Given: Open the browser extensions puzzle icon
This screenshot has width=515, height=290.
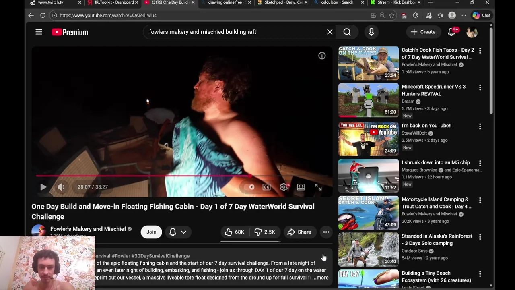Looking at the screenshot, I should click(x=415, y=15).
